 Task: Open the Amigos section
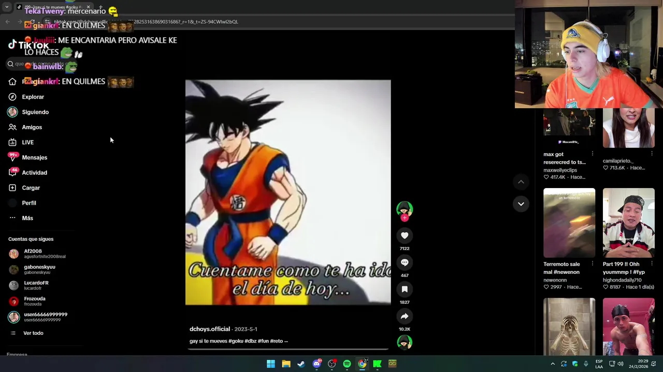[x=25, y=127]
